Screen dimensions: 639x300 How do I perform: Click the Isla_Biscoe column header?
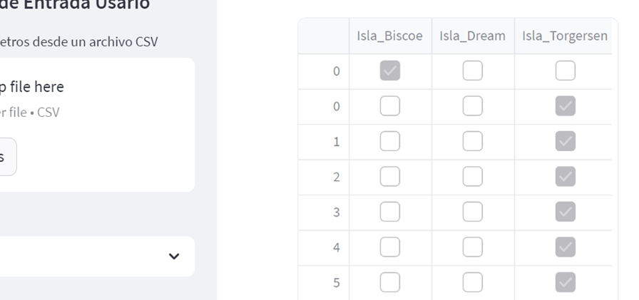[x=390, y=36]
